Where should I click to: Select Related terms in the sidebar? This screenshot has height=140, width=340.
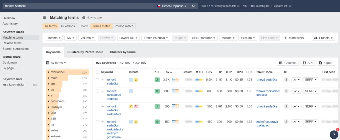pyautogui.click(x=12, y=43)
